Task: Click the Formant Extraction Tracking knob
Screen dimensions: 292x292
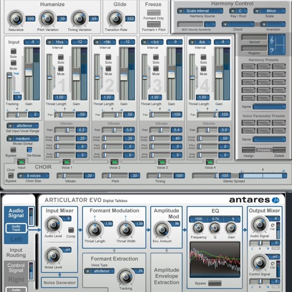Action: (126, 277)
